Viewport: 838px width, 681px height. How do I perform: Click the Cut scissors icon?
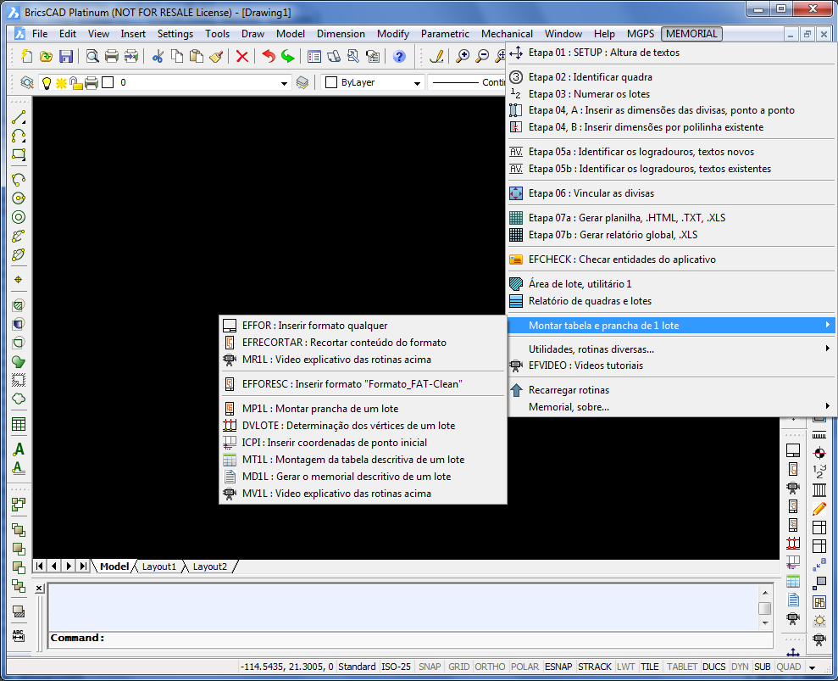pos(158,57)
